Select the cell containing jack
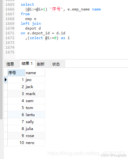 pos(35,87)
